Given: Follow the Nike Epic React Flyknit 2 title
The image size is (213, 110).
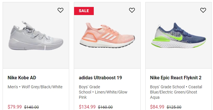Looking at the screenshot, I should click(176, 78).
